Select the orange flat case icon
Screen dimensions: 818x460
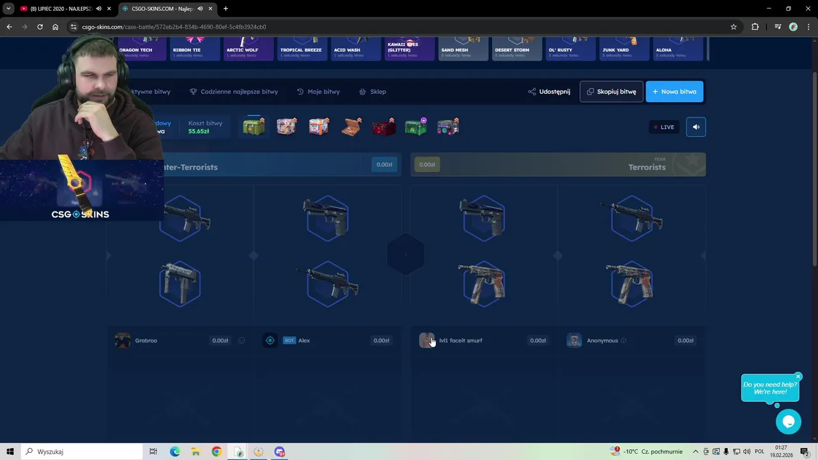(351, 126)
